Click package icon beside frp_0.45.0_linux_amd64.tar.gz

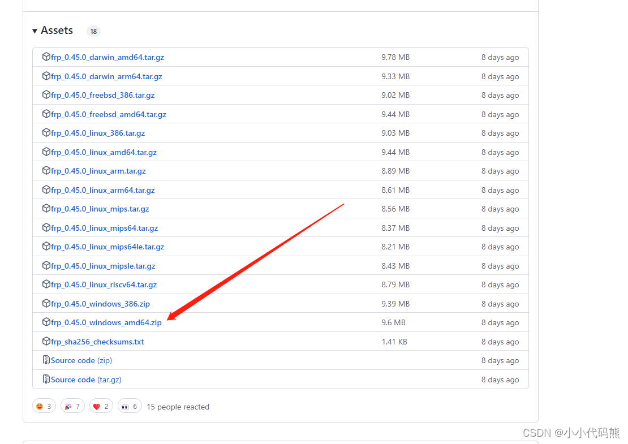[46, 152]
